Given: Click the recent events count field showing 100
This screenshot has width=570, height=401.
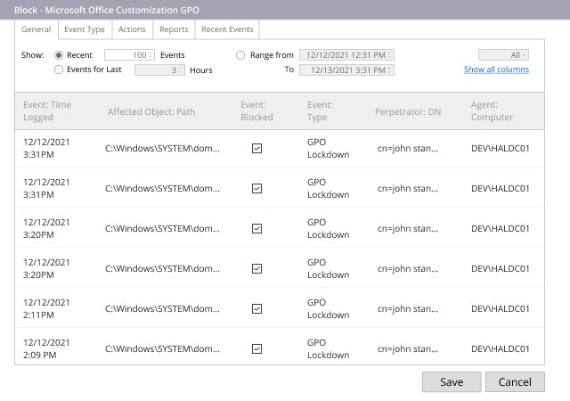Looking at the screenshot, I should point(130,55).
